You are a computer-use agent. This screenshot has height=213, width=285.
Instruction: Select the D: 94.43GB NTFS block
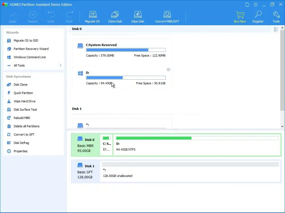coord(197,145)
